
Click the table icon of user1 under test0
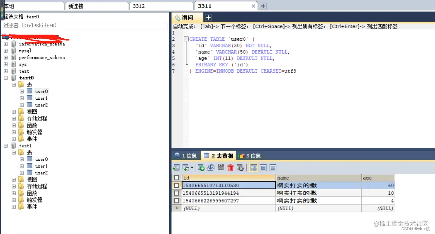coord(30,98)
